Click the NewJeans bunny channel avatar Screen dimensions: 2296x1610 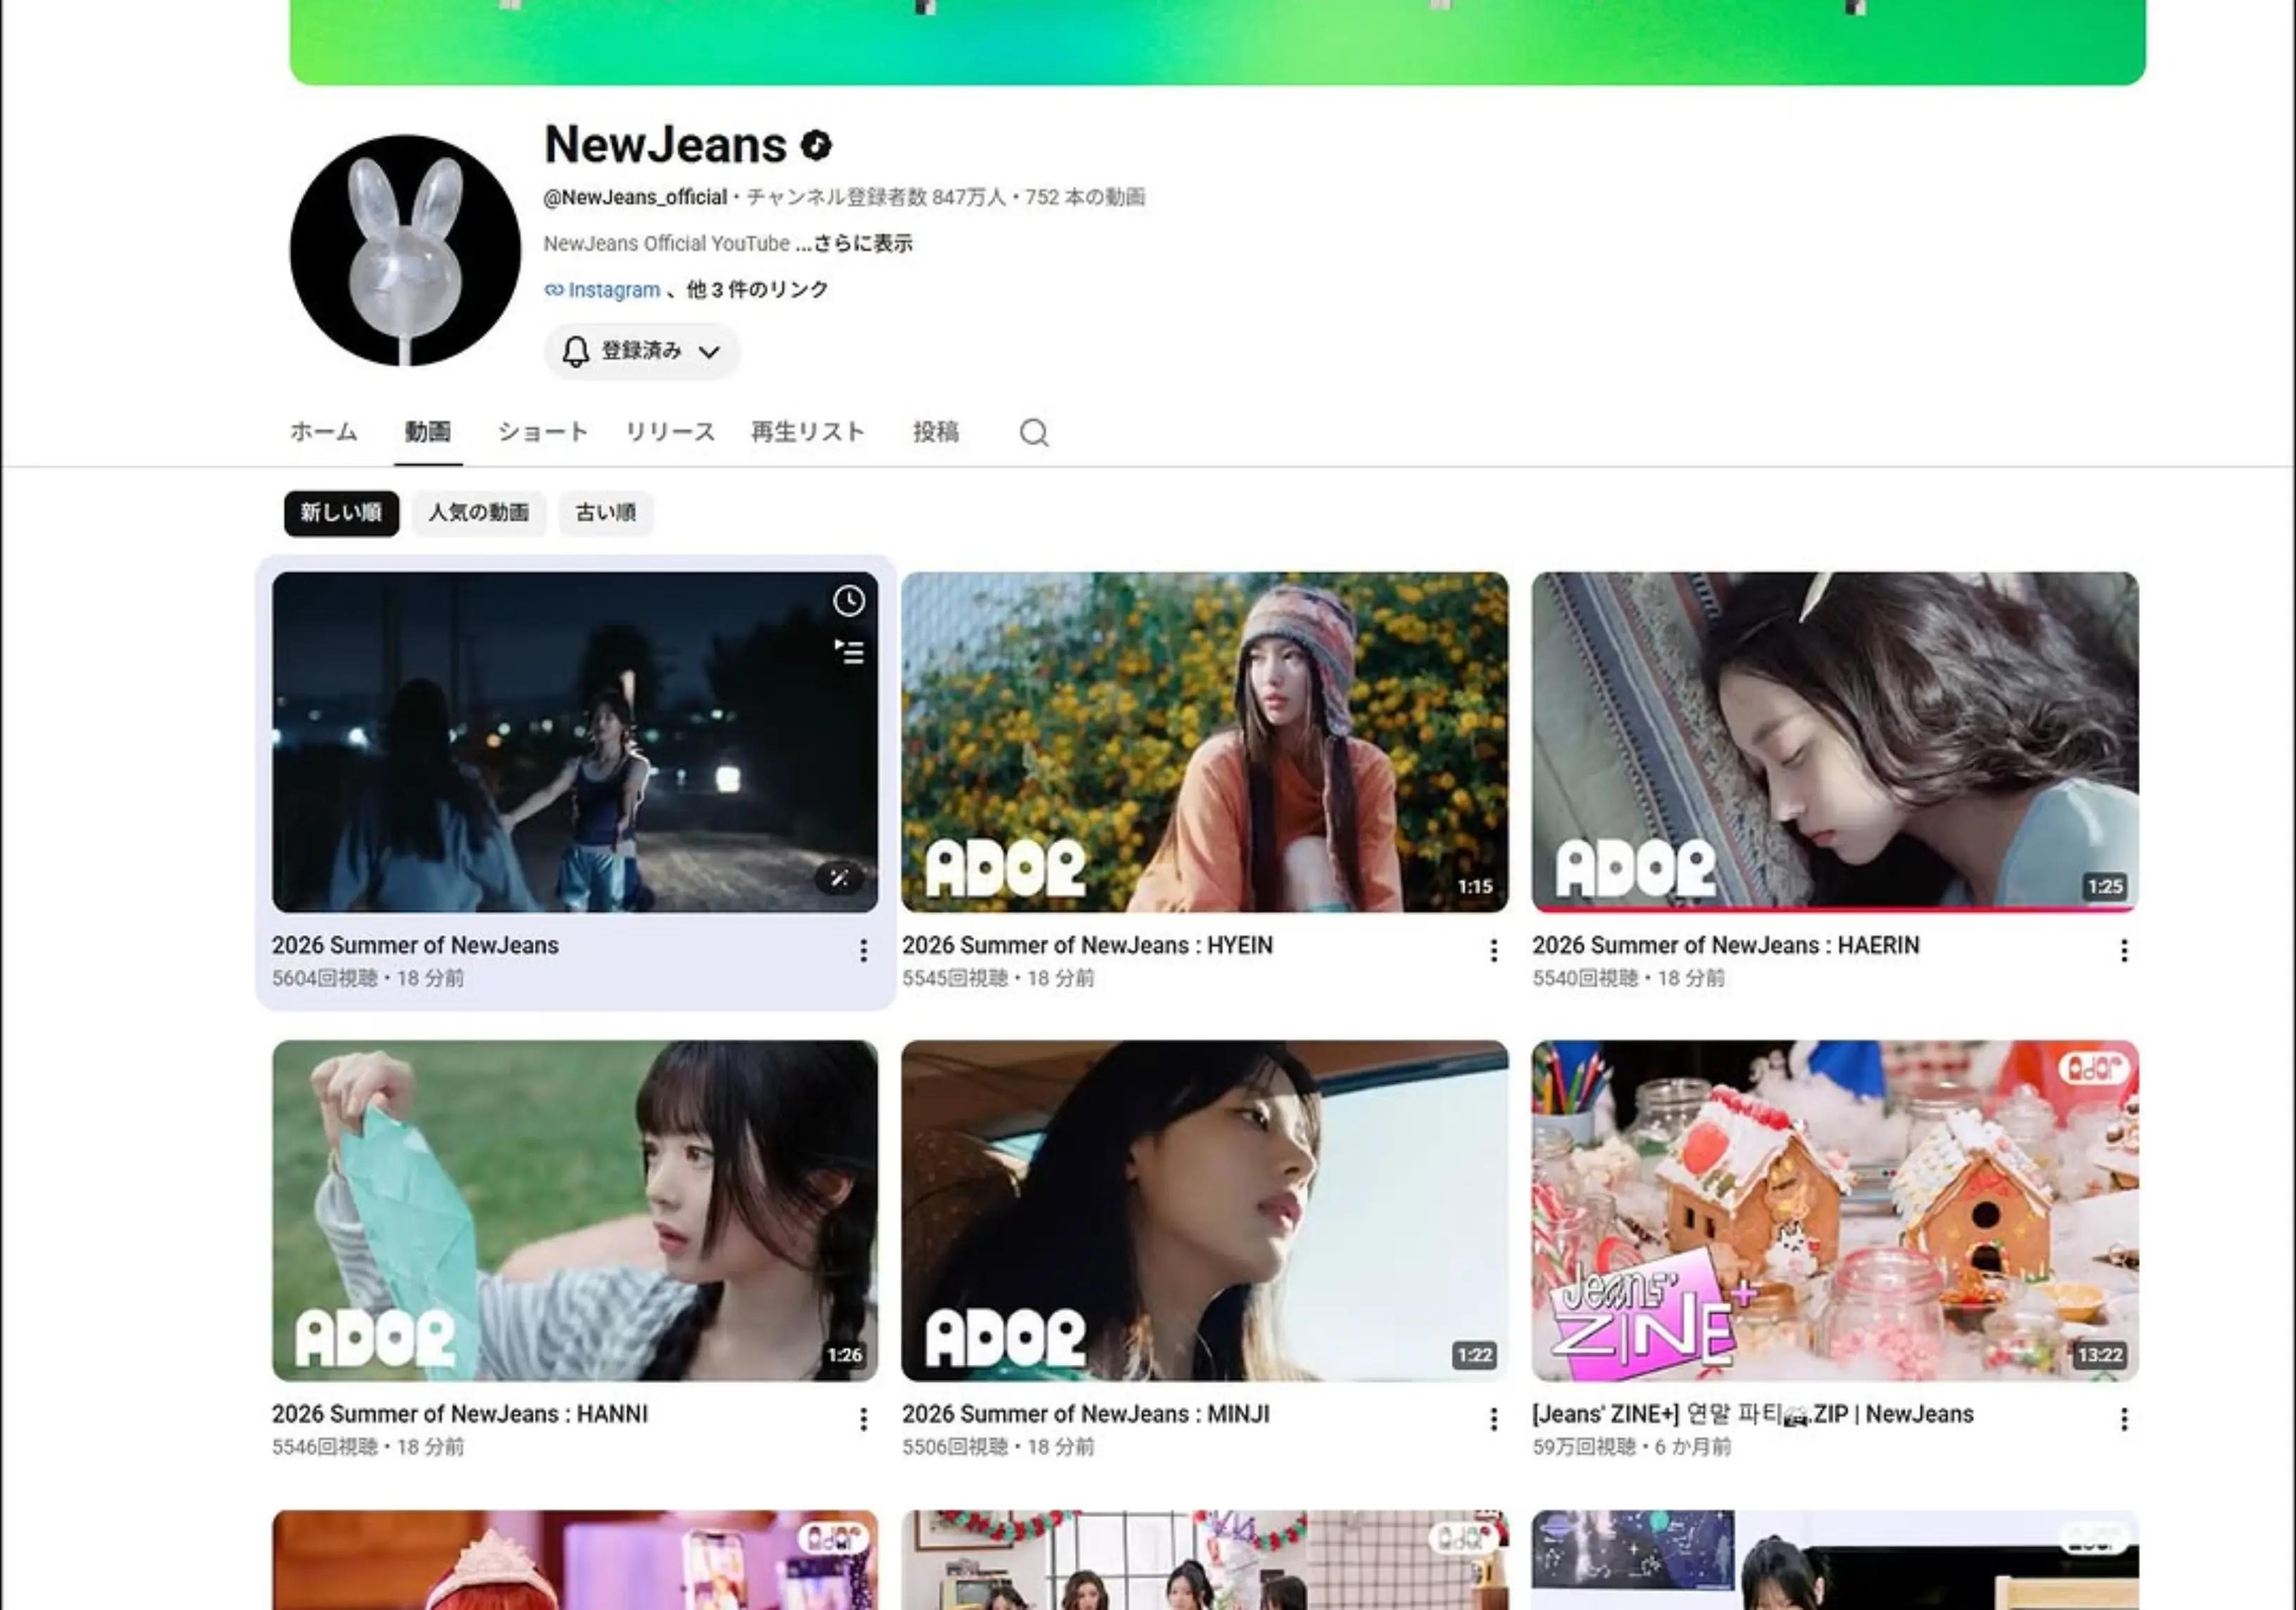point(405,250)
